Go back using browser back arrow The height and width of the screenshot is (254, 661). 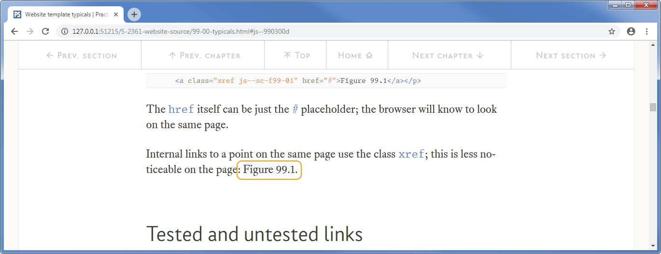coord(14,31)
